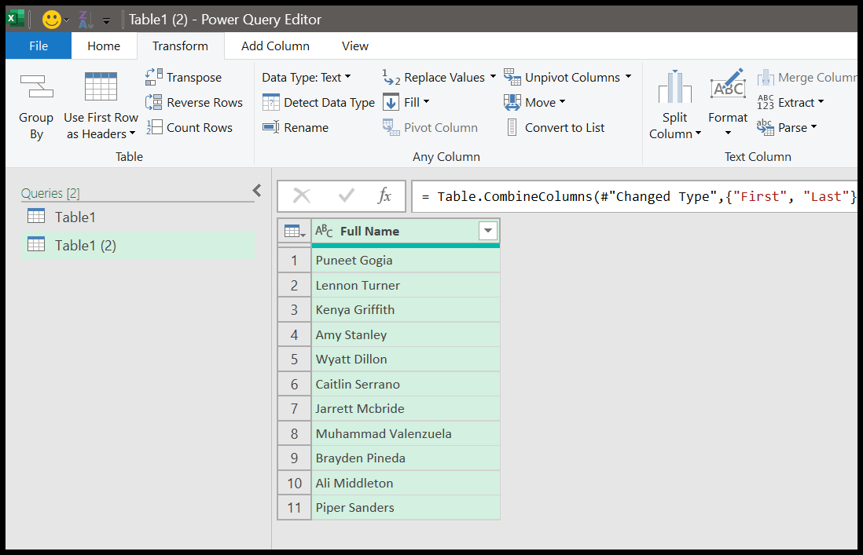Switch to the Add Column tab
Viewport: 863px width, 555px height.
coord(275,46)
